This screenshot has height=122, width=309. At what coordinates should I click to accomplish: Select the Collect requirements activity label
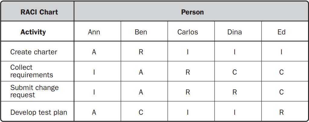(x=31, y=71)
